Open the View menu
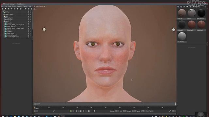This screenshot has width=209, height=117. tap(9, 6)
